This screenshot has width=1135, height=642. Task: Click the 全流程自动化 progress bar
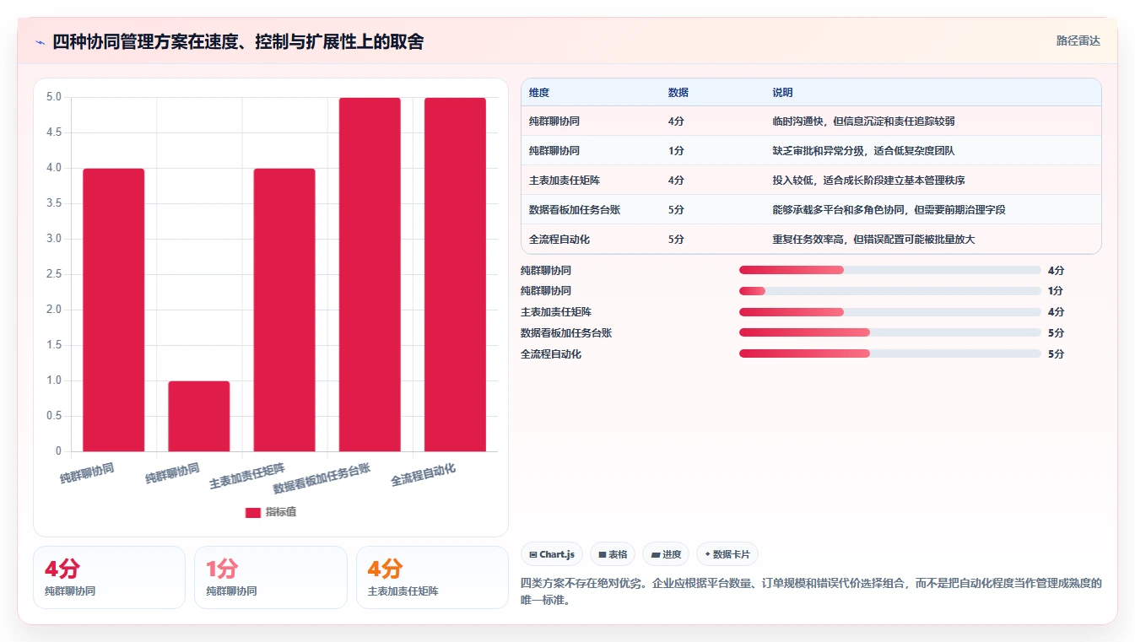pos(889,354)
